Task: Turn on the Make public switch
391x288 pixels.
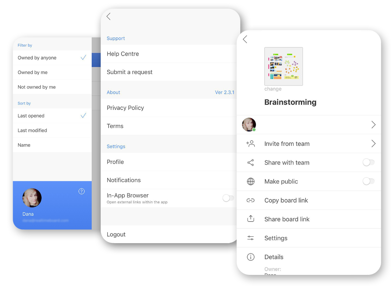Action: click(368, 181)
